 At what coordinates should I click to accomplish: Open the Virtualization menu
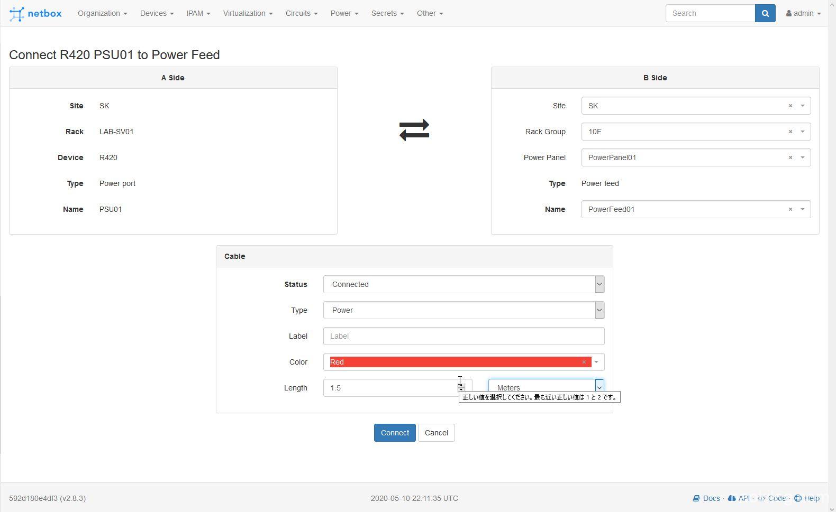(248, 13)
